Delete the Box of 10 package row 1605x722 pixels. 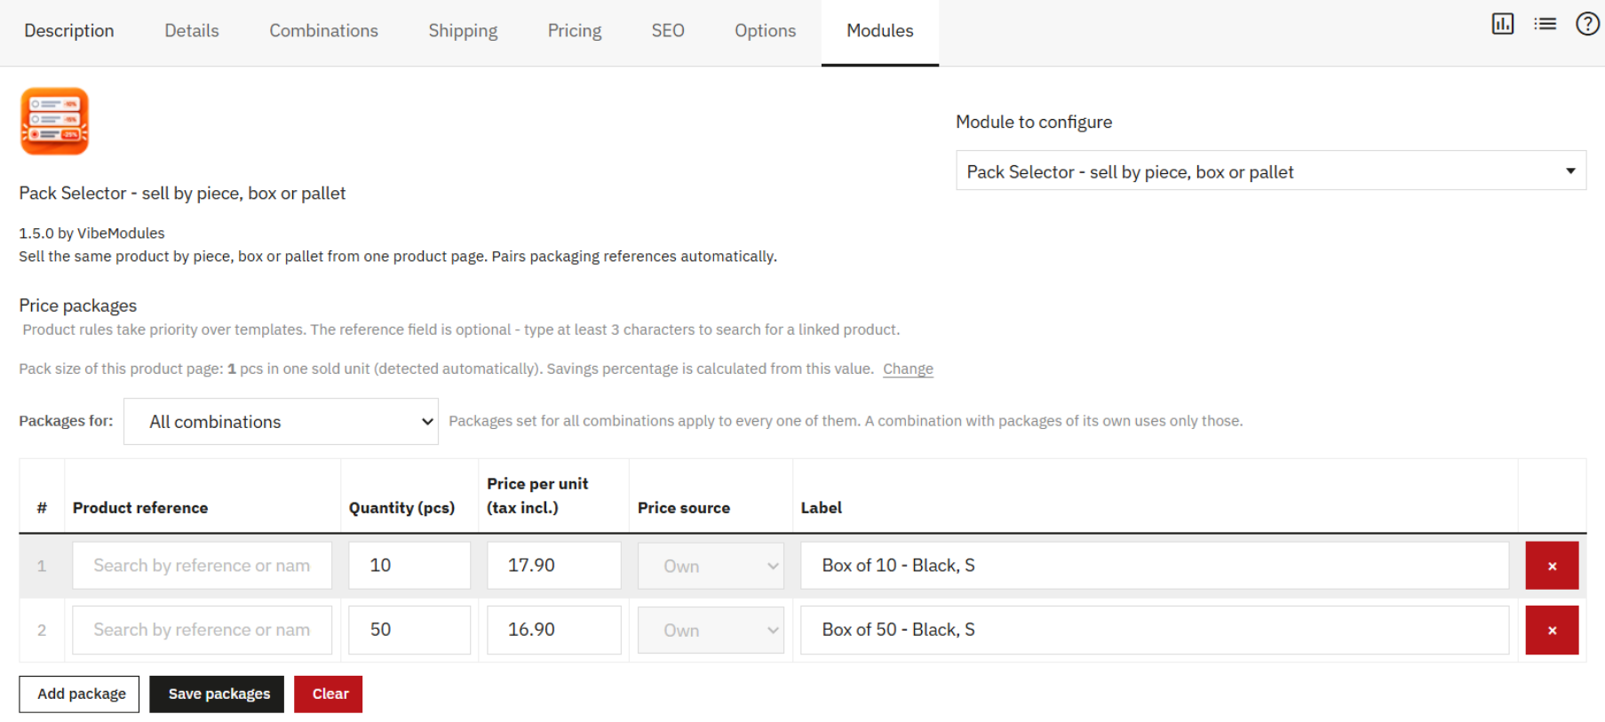coord(1552,566)
